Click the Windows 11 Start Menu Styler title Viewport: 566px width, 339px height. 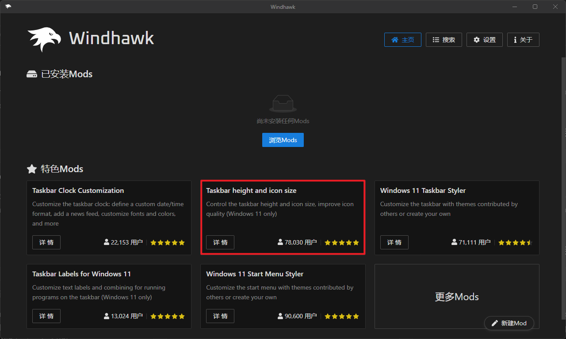point(255,274)
